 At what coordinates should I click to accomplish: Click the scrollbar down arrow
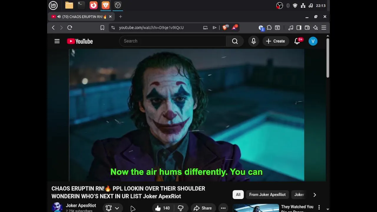click(x=328, y=209)
